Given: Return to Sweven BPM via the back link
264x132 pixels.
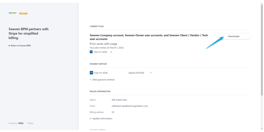Looking at the screenshot, I should click(x=20, y=45).
